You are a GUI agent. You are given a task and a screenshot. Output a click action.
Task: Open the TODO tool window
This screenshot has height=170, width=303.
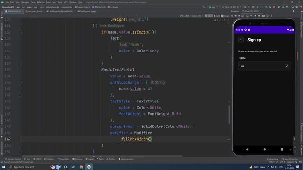(x=37, y=159)
